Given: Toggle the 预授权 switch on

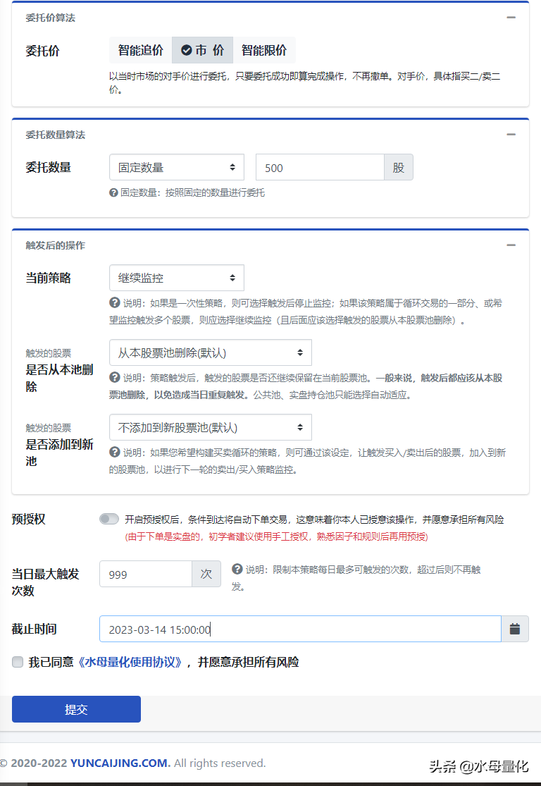Looking at the screenshot, I should click(x=109, y=519).
